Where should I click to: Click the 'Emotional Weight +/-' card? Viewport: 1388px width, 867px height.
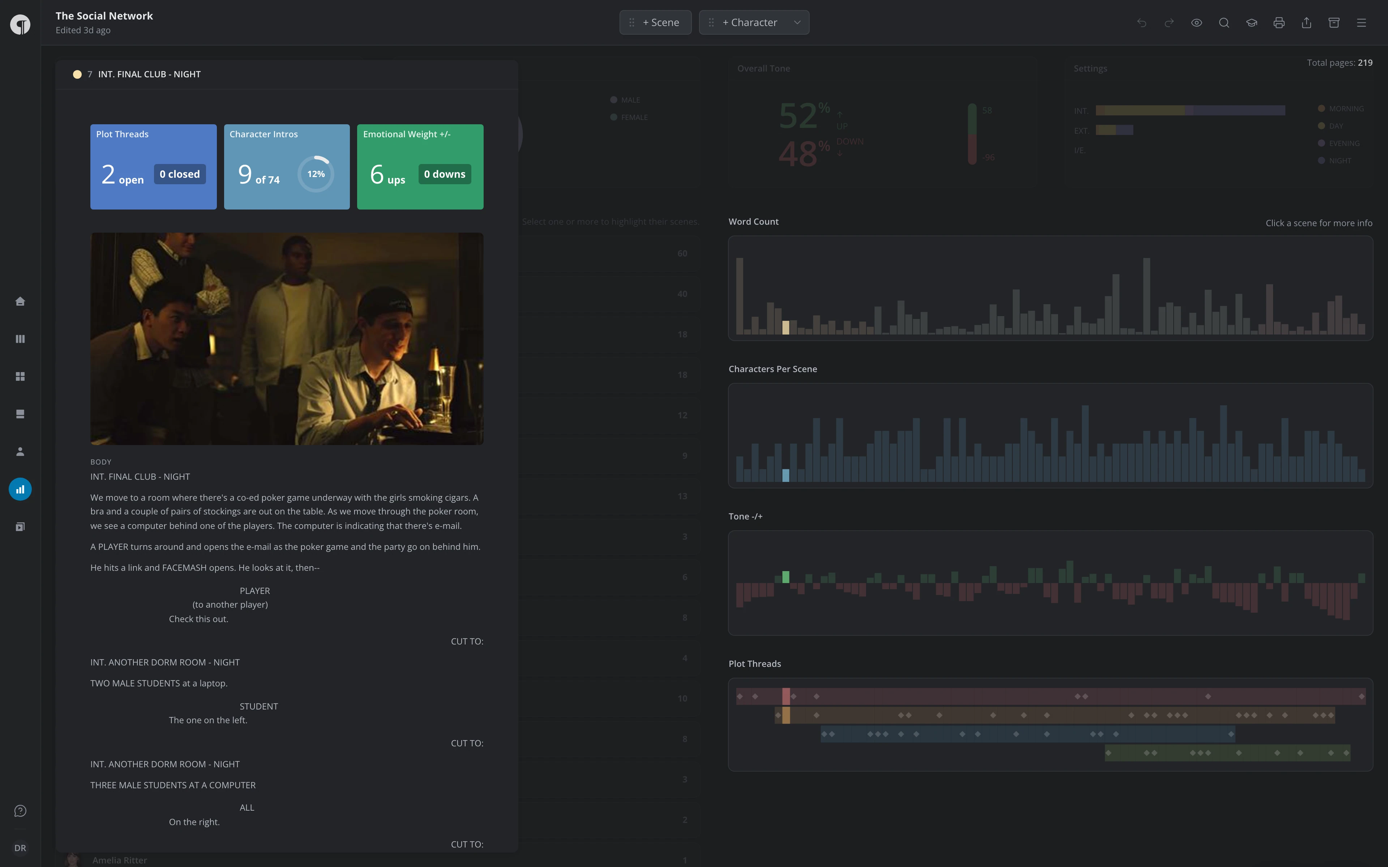tap(420, 167)
